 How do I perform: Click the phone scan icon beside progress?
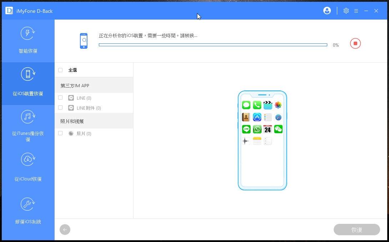(84, 41)
